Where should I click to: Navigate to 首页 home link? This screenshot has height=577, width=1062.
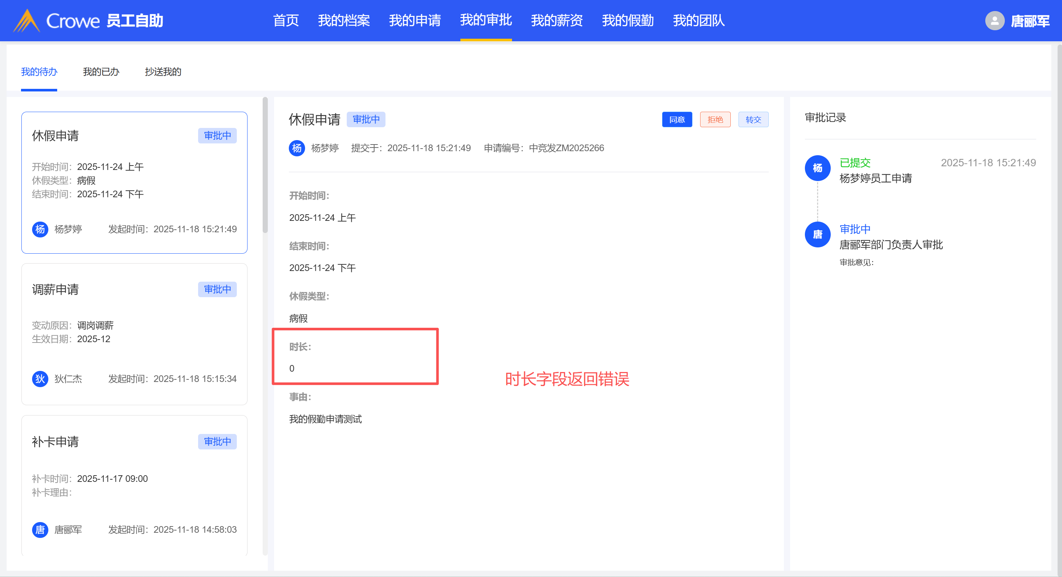[x=286, y=21]
